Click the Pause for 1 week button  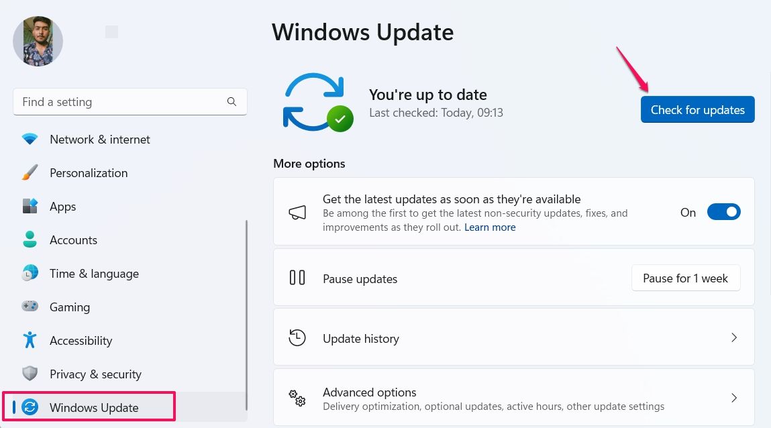coord(685,278)
